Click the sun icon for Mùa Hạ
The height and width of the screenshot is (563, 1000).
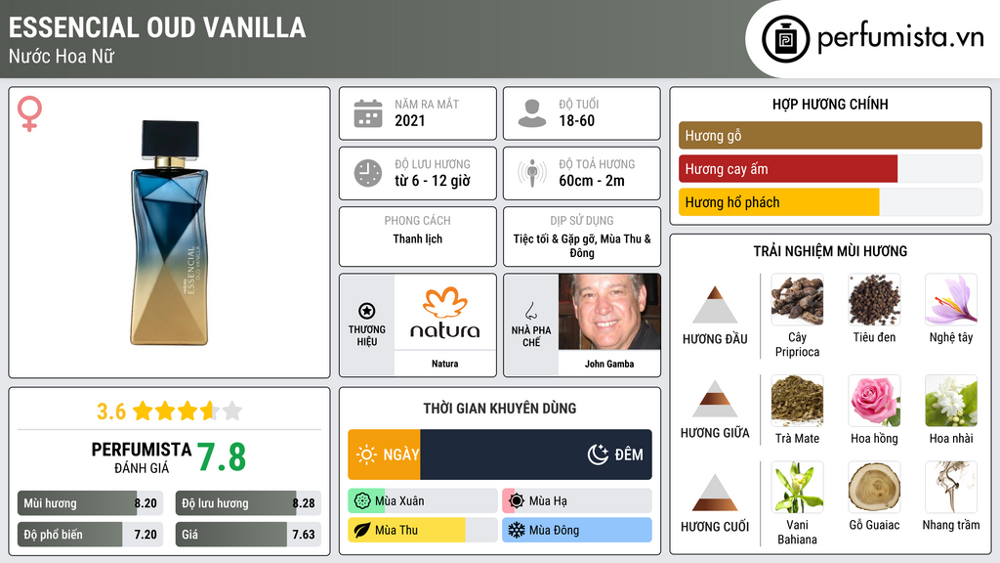[517, 501]
